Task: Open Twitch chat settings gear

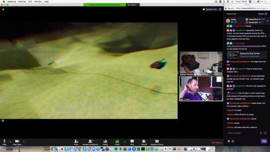Action: click(x=229, y=141)
